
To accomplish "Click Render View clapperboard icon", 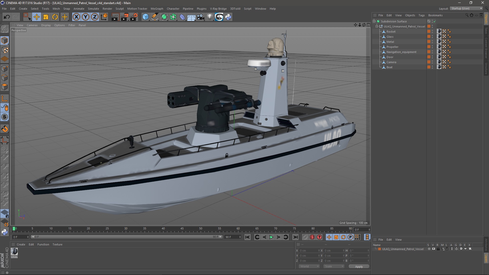I will 115,17.
